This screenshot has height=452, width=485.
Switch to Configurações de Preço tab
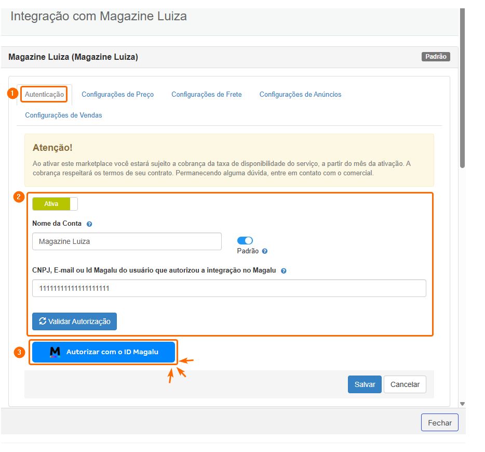point(117,95)
